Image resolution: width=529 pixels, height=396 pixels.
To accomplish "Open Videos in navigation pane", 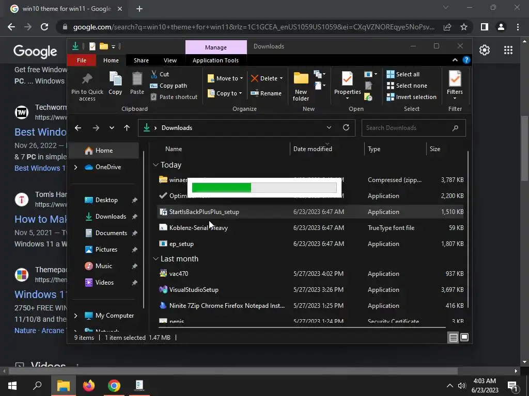I will [104, 283].
